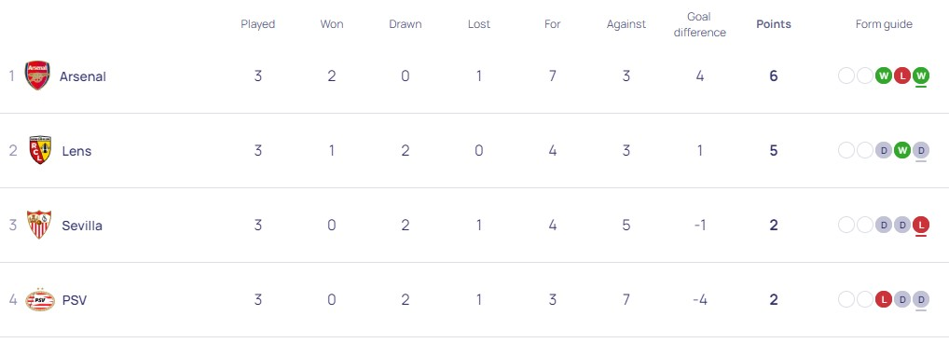Open the Arsenal team name link
949x343 pixels.
click(82, 76)
